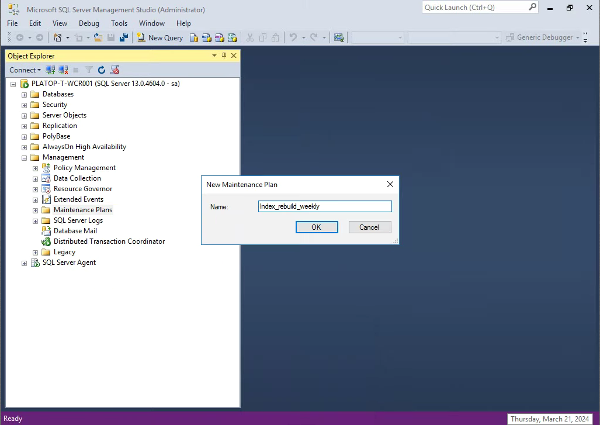Pin the Object Explorer panel with auto-hide
Screen dimensions: 600x425
coord(224,56)
